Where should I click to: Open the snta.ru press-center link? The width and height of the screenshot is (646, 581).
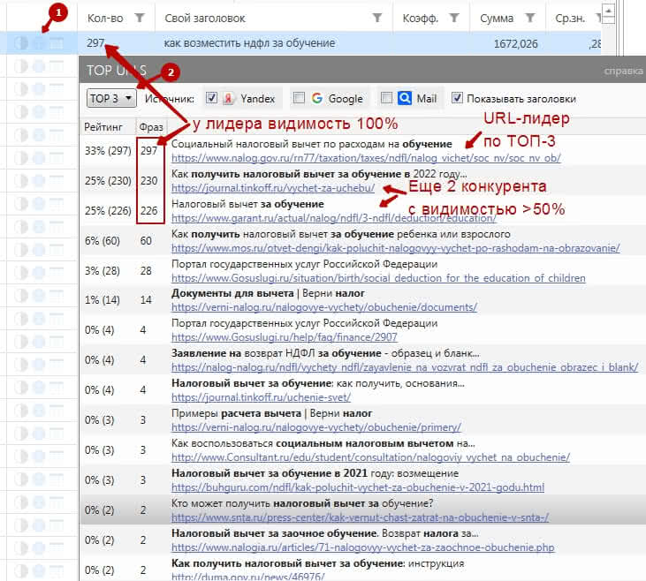point(360,517)
